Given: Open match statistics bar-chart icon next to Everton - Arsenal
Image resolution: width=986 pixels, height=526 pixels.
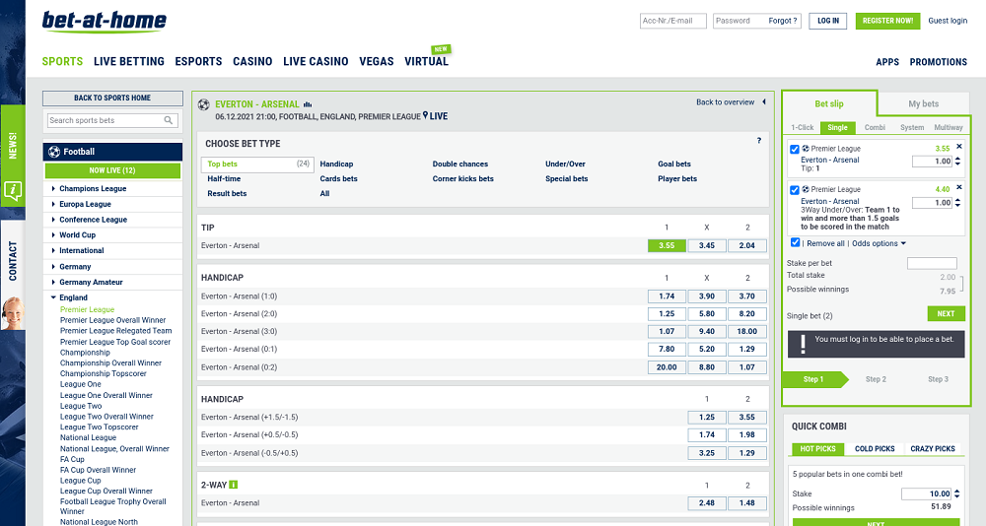Looking at the screenshot, I should [x=308, y=104].
